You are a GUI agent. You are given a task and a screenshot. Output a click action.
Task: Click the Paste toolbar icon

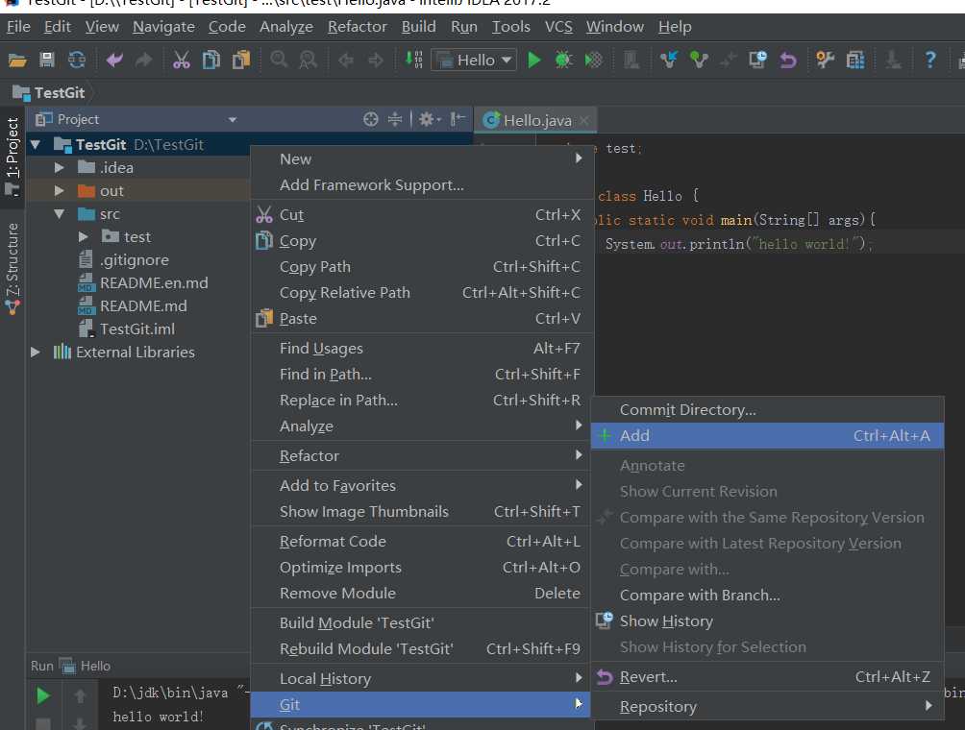click(240, 60)
